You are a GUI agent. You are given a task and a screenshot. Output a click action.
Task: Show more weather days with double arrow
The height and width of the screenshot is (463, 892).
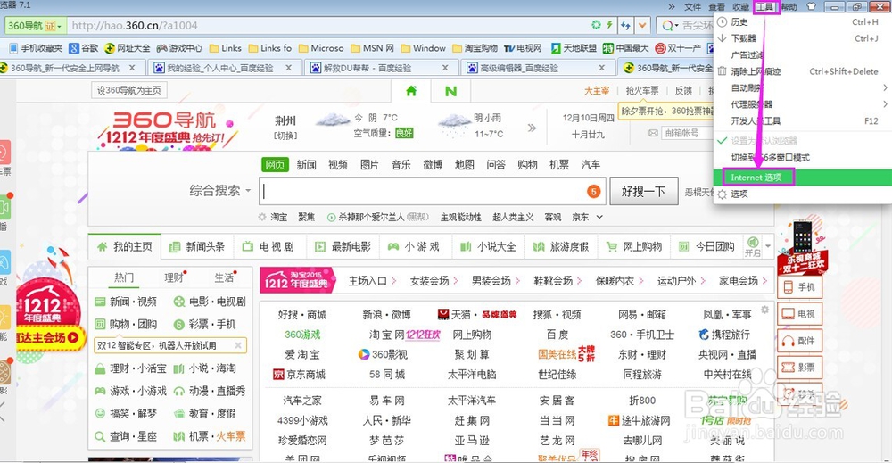point(532,128)
